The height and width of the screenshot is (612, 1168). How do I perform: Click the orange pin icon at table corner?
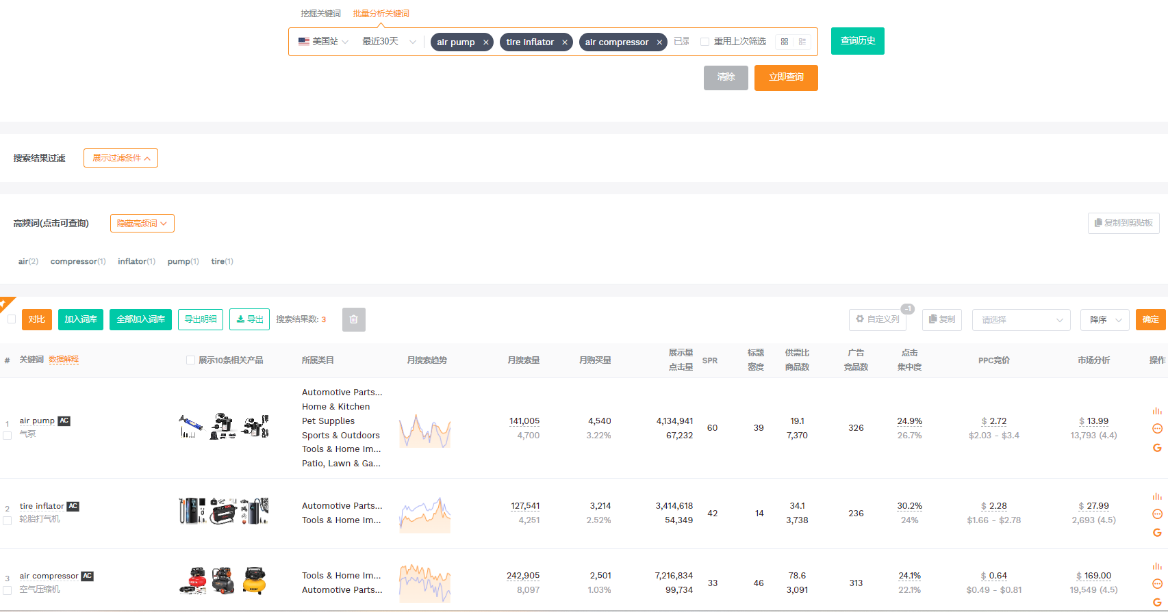(x=5, y=303)
